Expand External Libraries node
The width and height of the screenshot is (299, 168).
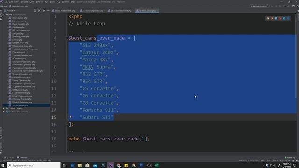[4, 108]
